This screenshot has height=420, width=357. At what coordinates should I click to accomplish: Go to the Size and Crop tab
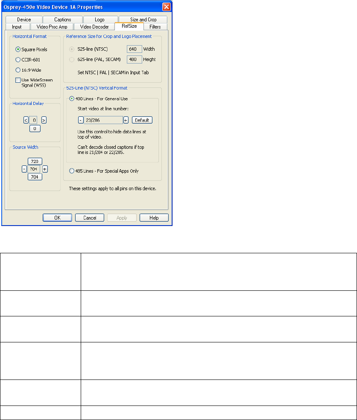[143, 20]
